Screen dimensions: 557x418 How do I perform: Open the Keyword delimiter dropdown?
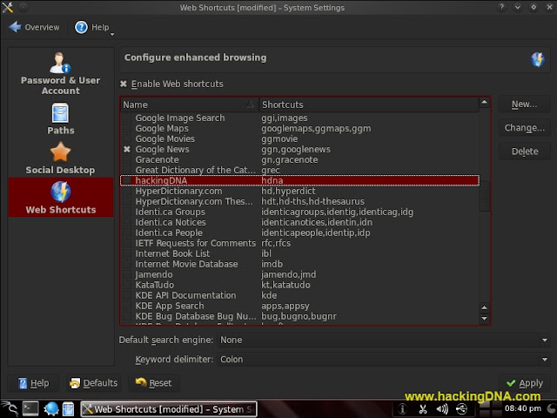click(x=383, y=360)
